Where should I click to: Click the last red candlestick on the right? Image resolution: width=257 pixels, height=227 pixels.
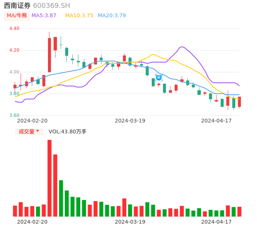point(239,102)
